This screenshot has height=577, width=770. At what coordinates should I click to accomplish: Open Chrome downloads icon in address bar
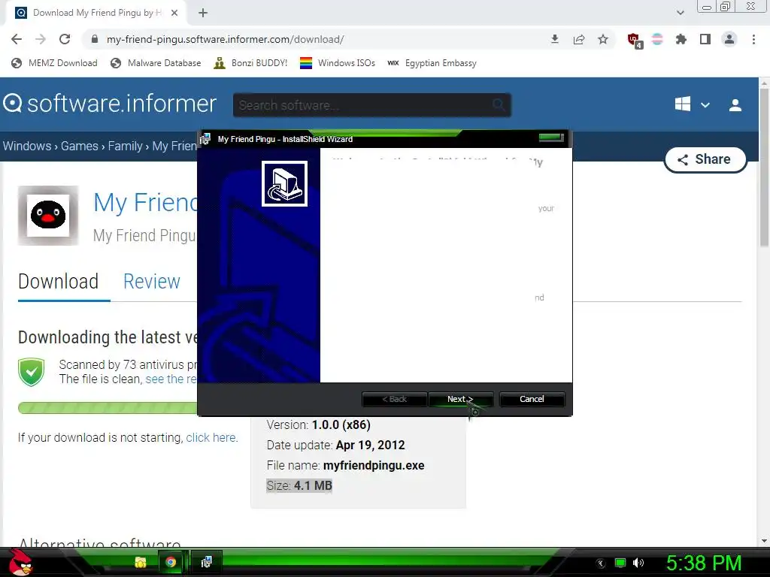(555, 39)
